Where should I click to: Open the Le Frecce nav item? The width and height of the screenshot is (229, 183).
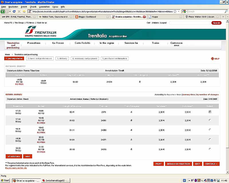[58, 43]
